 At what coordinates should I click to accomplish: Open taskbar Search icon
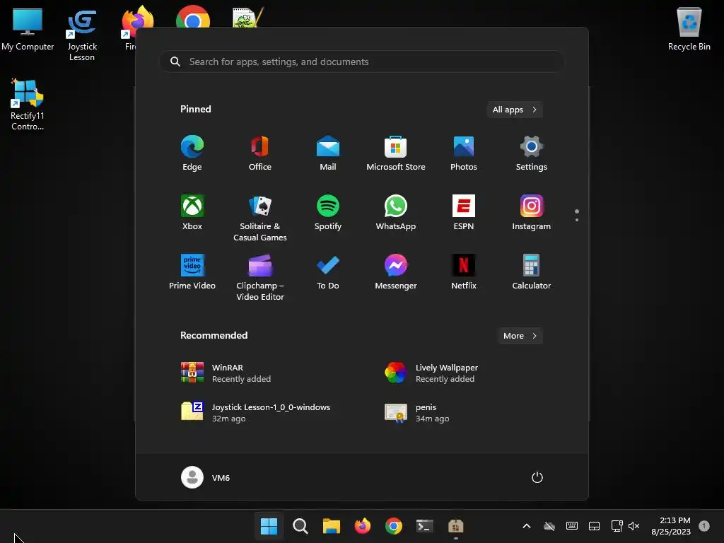click(300, 526)
